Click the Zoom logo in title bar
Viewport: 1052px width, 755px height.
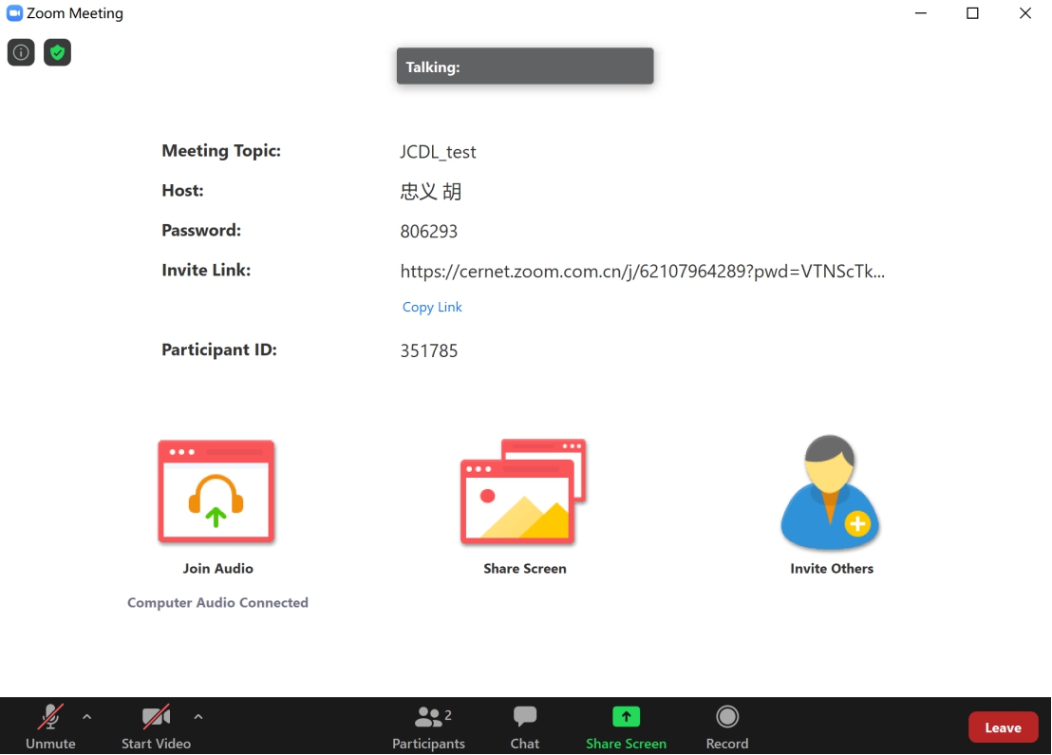tap(14, 13)
